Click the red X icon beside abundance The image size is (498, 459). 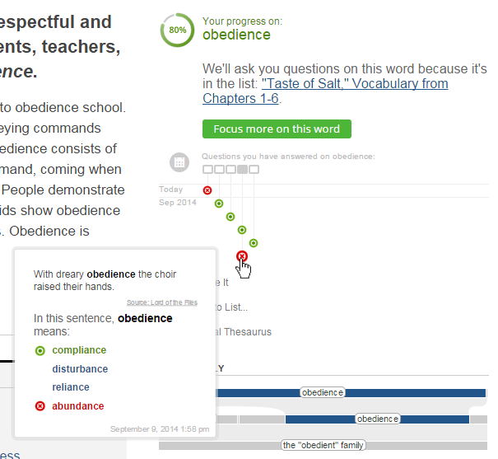click(40, 406)
